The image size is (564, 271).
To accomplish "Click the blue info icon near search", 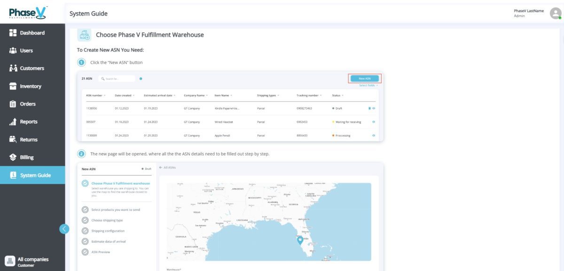I will click(x=141, y=79).
